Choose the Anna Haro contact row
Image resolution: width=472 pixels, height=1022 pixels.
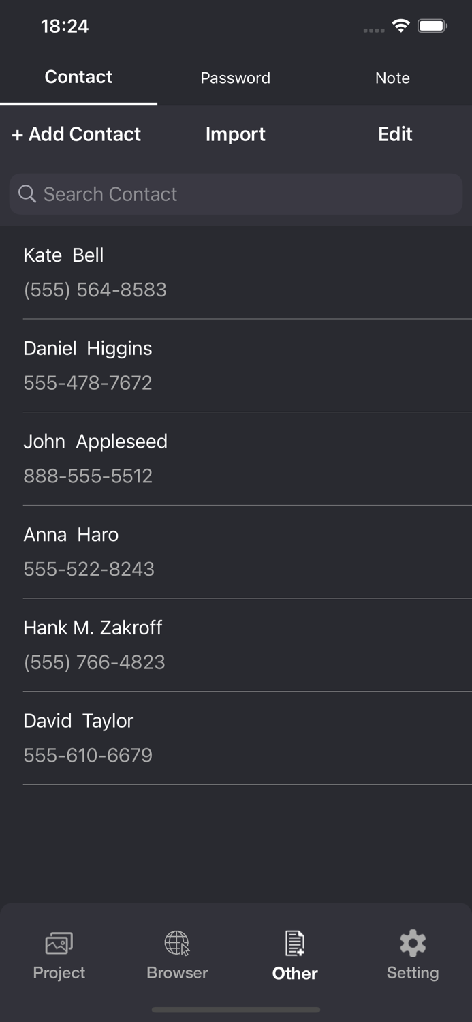coord(236,552)
